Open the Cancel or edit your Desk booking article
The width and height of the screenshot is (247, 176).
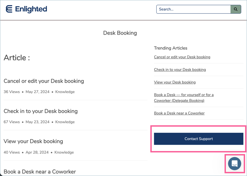click(x=44, y=81)
